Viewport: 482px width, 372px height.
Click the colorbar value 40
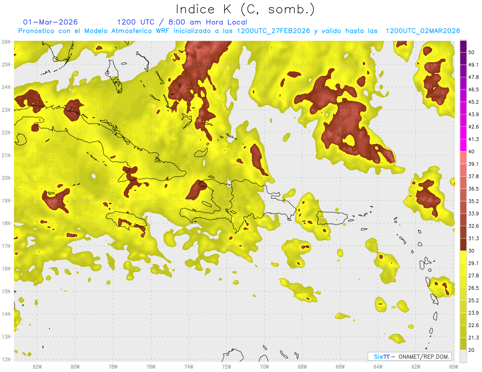(x=472, y=152)
